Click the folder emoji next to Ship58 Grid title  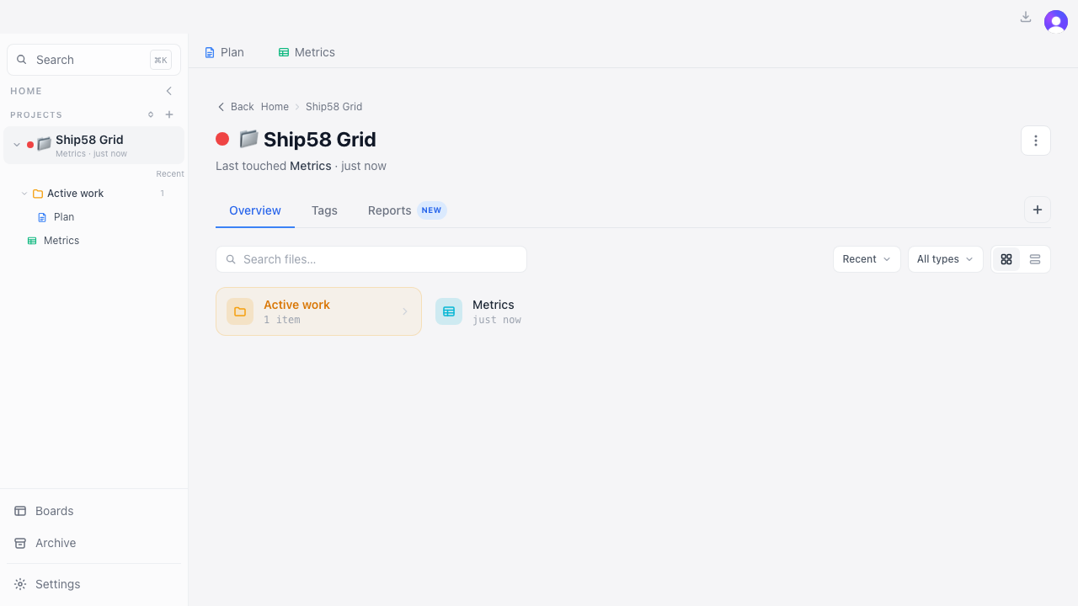[x=248, y=139]
